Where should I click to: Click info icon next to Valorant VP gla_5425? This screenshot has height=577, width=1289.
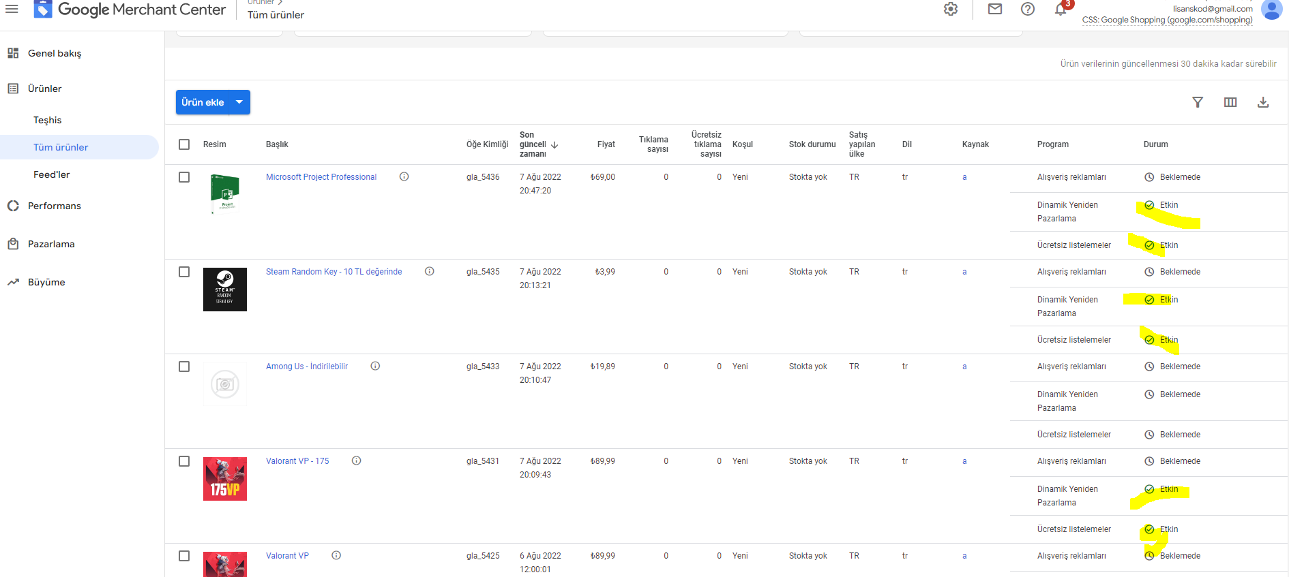(336, 555)
